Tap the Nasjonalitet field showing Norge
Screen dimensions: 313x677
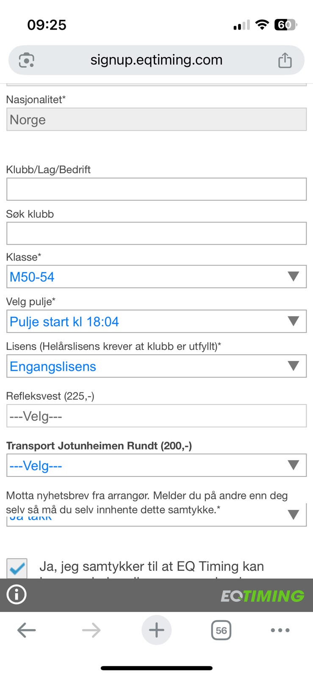(x=156, y=119)
